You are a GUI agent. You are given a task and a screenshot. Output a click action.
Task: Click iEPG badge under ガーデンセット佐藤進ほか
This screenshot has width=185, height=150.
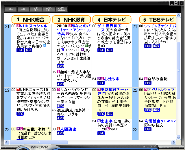click(60, 66)
